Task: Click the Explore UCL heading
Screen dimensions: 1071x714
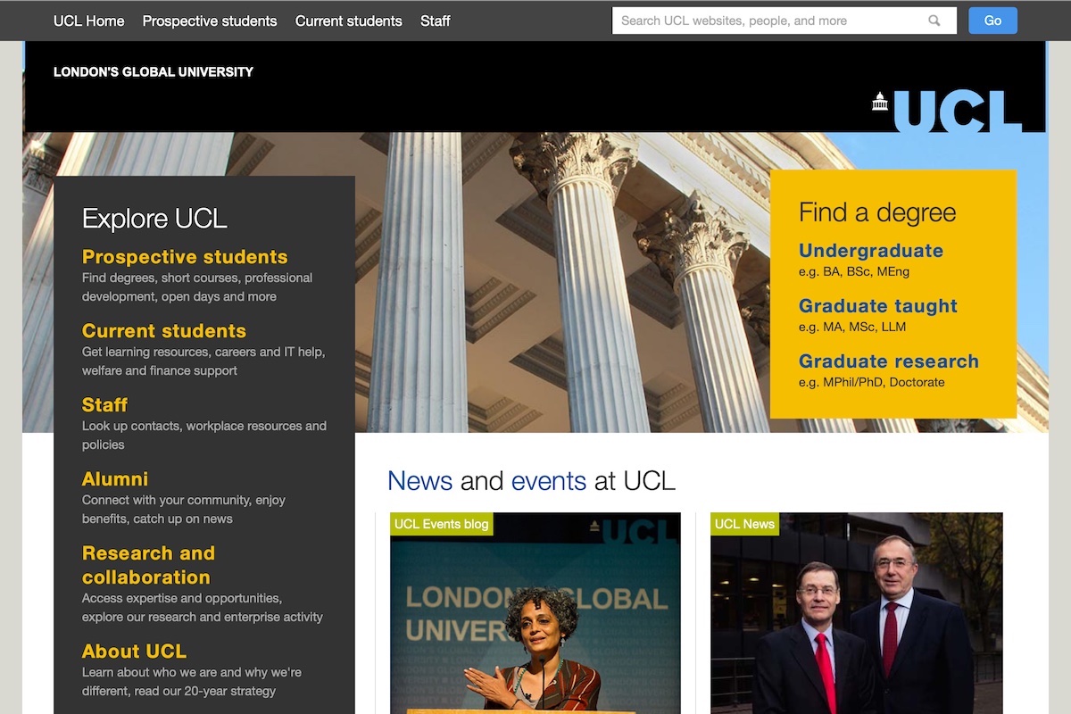Action: point(154,219)
